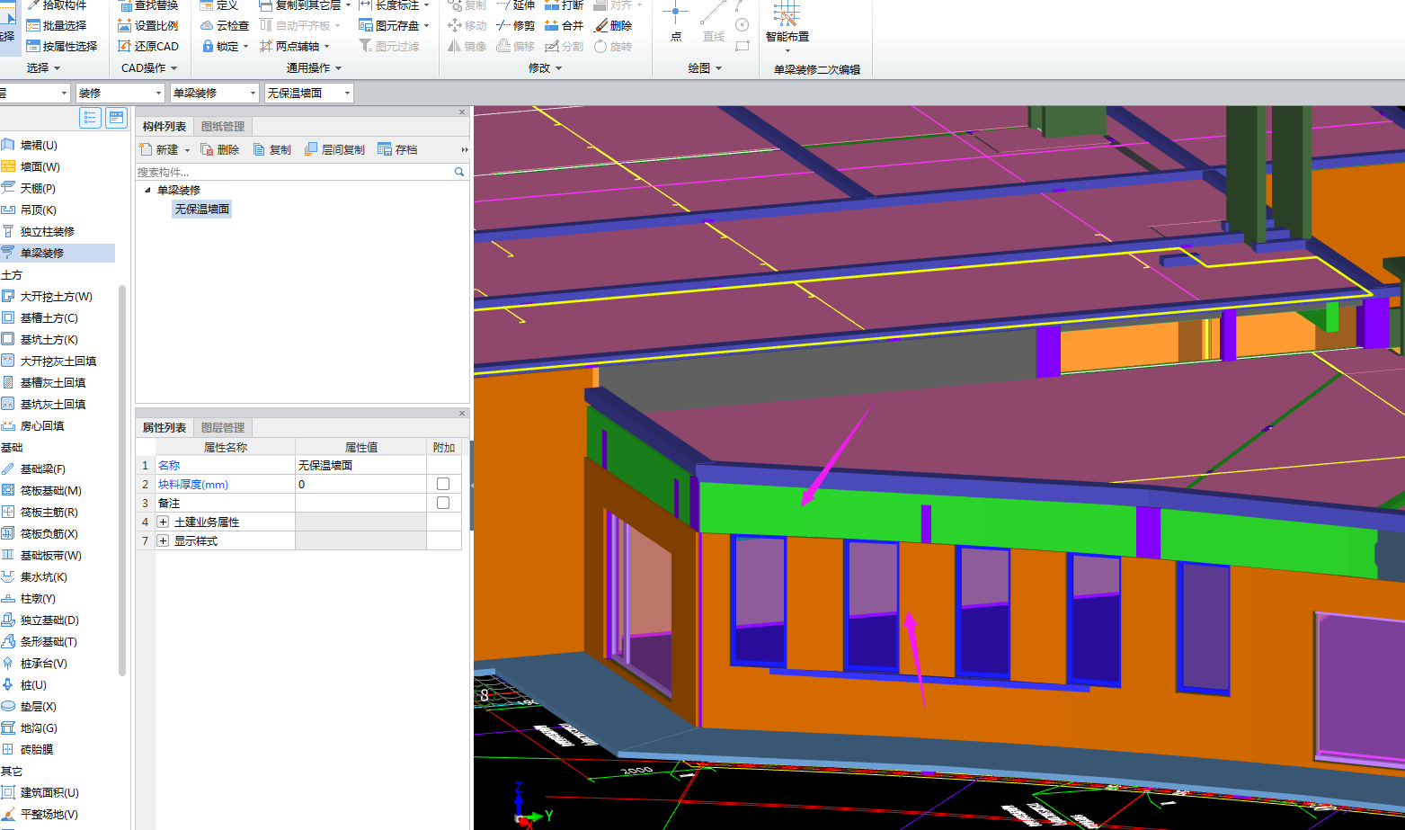This screenshot has width=1405, height=830.
Task: Select 建筑面积(U) building area item
Action: click(41, 792)
